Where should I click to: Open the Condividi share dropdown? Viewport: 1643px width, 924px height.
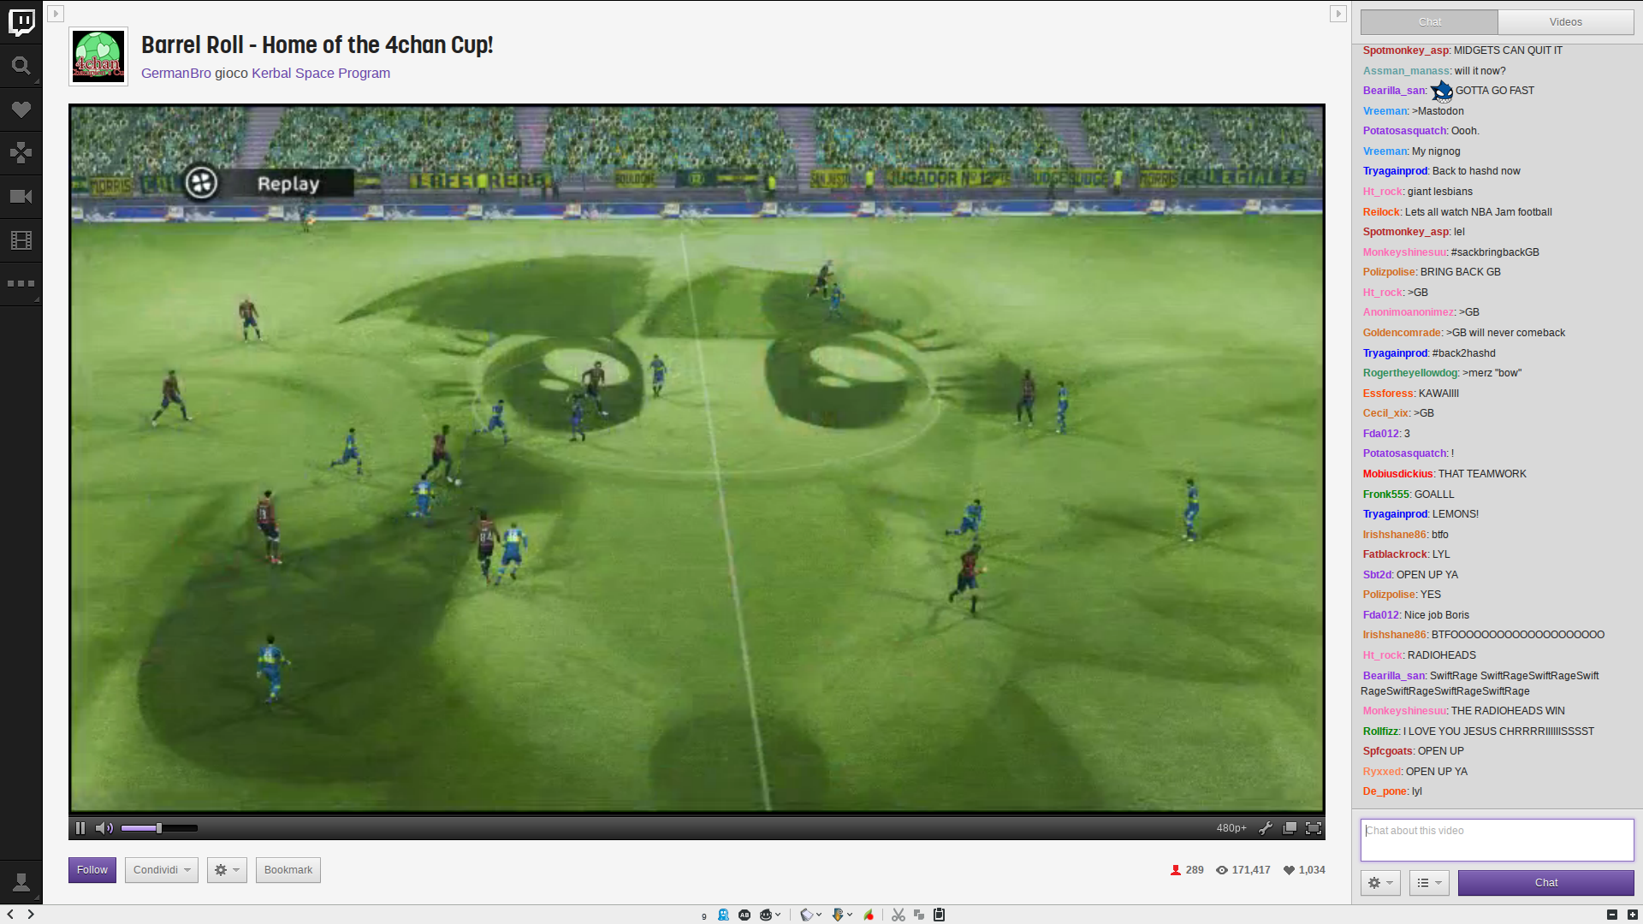(x=162, y=870)
